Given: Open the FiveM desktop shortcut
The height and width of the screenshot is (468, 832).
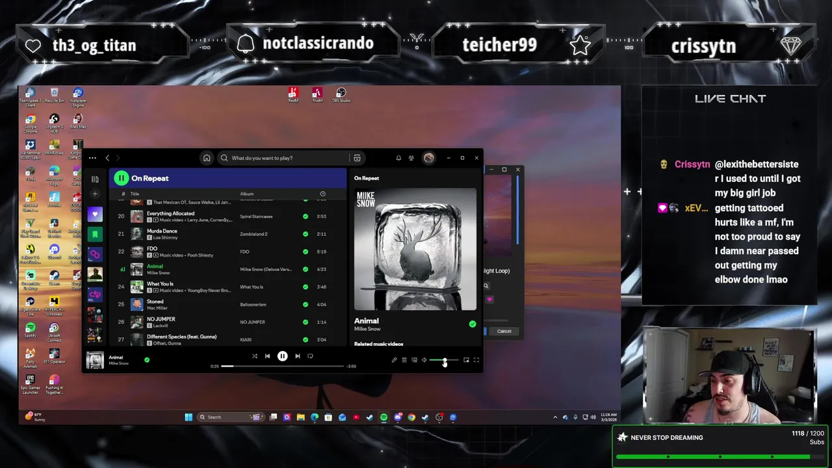Looking at the screenshot, I should click(x=317, y=95).
